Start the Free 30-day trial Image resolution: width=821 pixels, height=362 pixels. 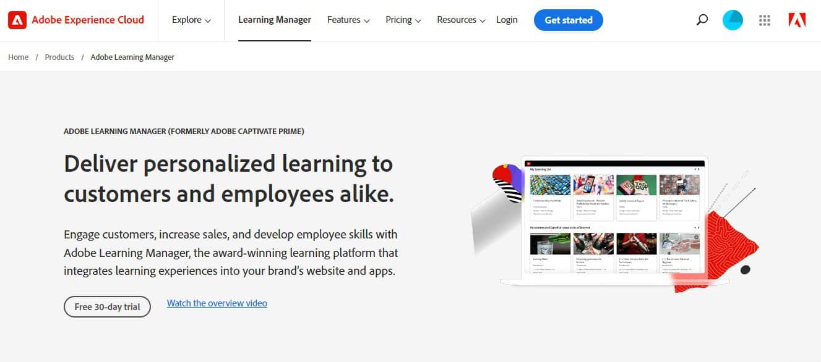click(x=108, y=306)
